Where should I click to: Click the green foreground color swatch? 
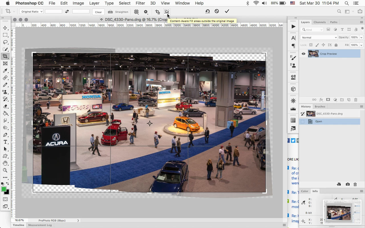4,189
